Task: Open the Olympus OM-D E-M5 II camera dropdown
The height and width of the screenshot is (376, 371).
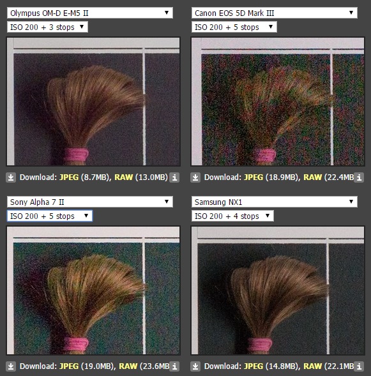Action: (x=90, y=13)
